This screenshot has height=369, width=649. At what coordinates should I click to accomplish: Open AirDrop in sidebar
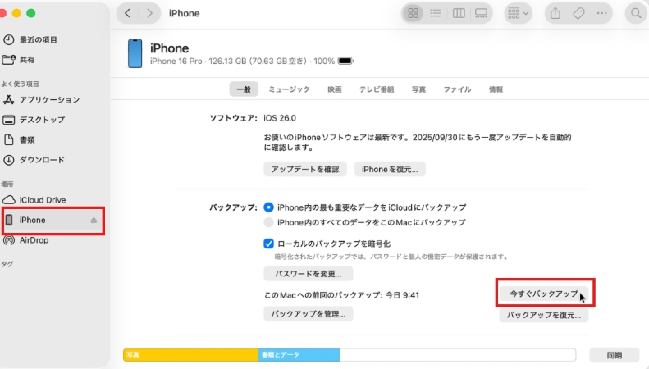(25, 240)
